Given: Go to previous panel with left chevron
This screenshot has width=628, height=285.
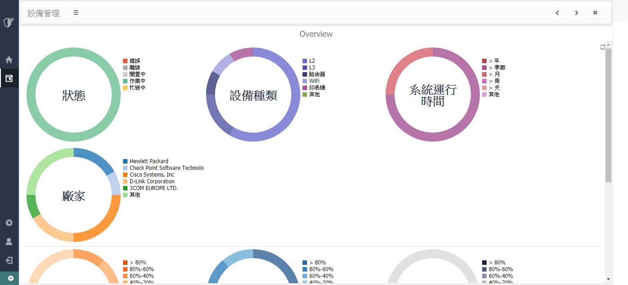Looking at the screenshot, I should tap(557, 13).
